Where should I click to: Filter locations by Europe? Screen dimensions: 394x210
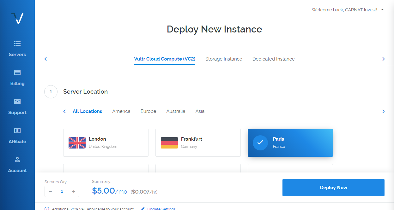[x=149, y=111]
